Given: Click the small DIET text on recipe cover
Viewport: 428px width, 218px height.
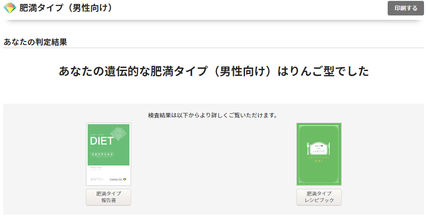Looking at the screenshot, I should coord(319,161).
